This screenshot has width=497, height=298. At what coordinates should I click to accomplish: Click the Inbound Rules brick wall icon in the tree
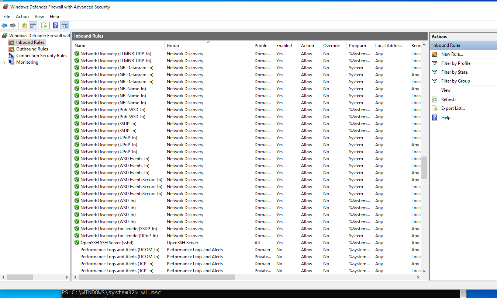pyautogui.click(x=12, y=42)
